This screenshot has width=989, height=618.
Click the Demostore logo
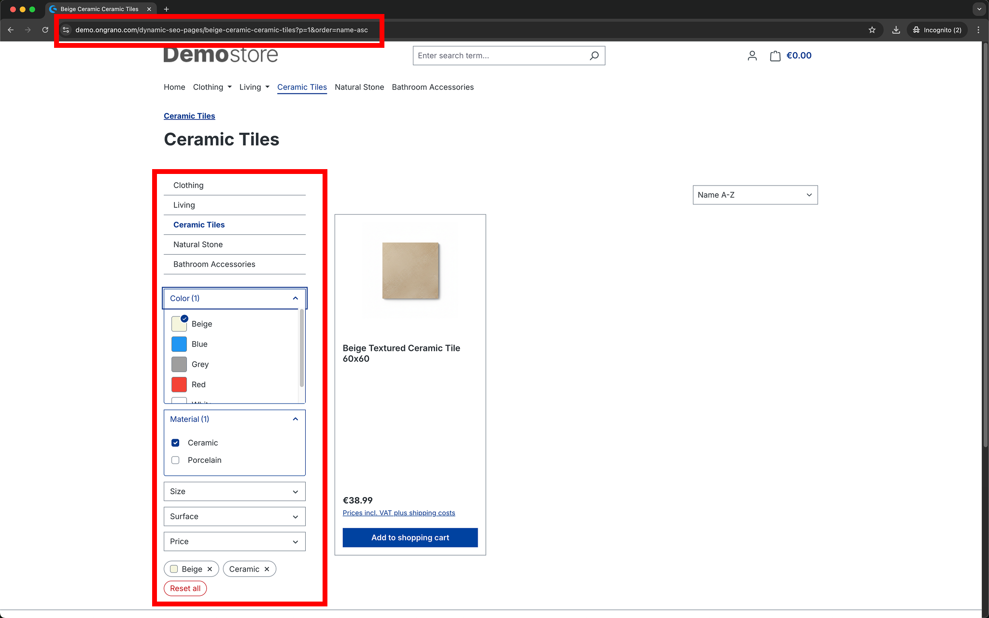click(x=221, y=54)
